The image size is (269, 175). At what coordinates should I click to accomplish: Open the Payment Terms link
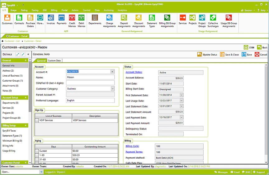coord(134,152)
